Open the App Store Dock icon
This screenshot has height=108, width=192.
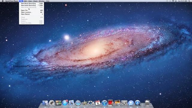coord(65,103)
